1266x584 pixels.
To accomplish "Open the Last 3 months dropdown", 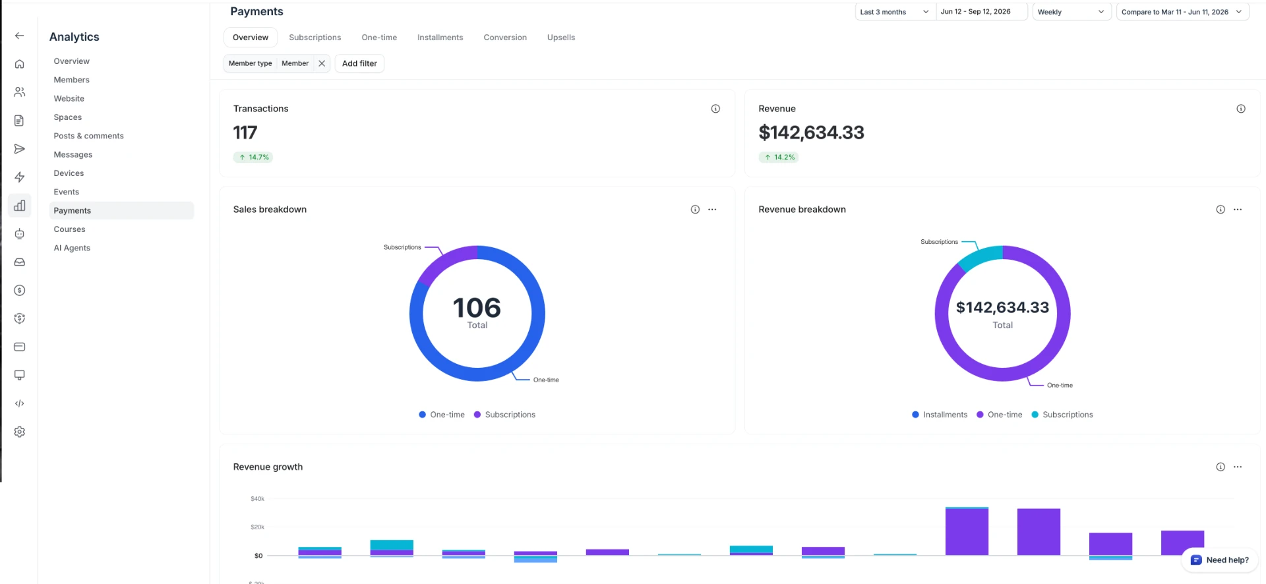I will tap(895, 12).
